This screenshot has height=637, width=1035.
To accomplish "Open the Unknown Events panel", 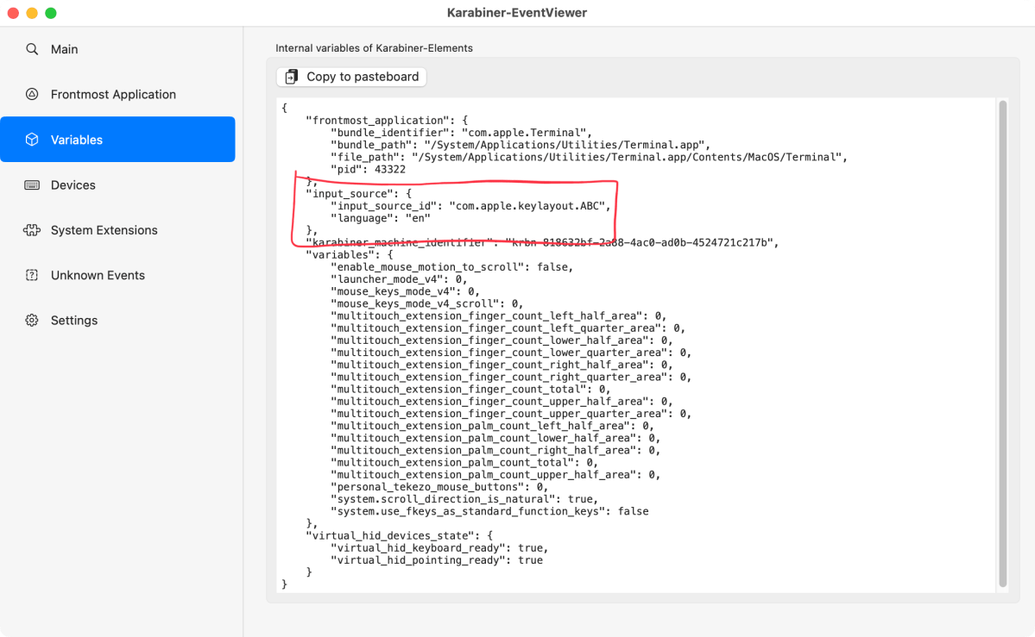I will click(98, 275).
